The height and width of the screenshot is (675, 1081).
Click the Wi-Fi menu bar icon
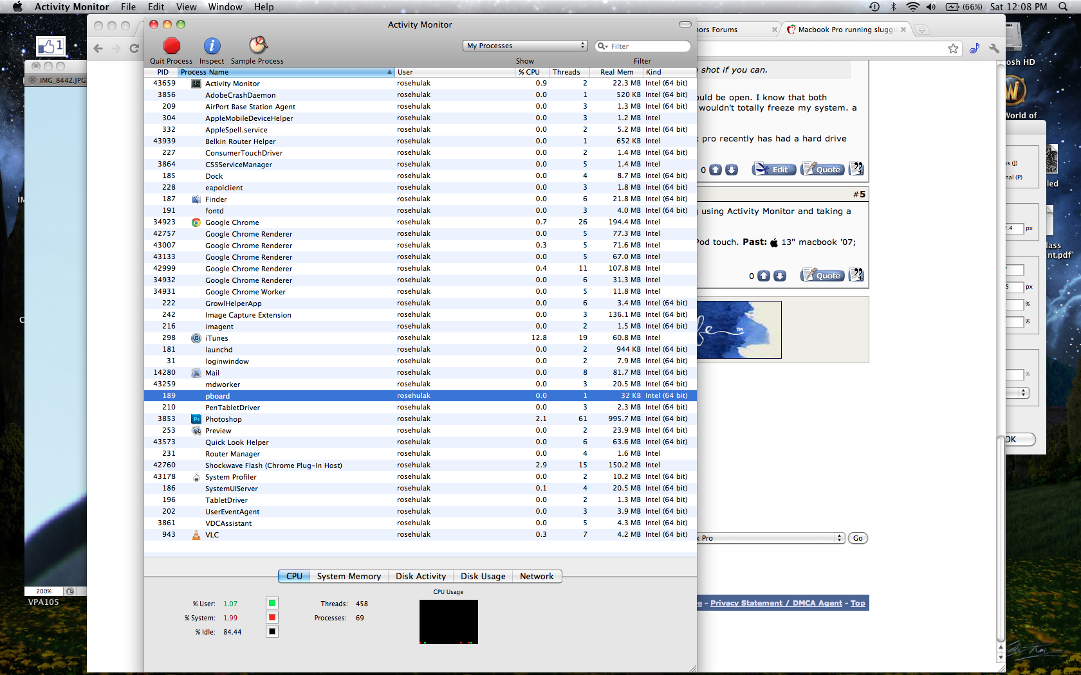[912, 7]
